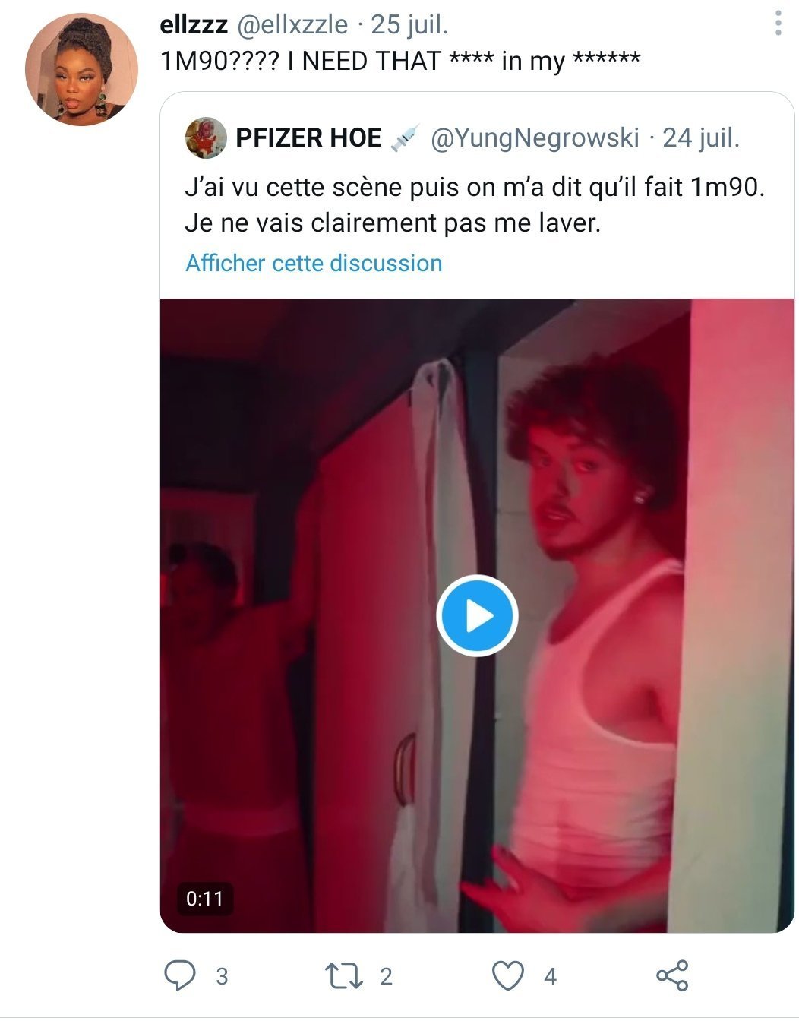
Task: Open PFIZER HOE small avatar
Action: click(206, 138)
